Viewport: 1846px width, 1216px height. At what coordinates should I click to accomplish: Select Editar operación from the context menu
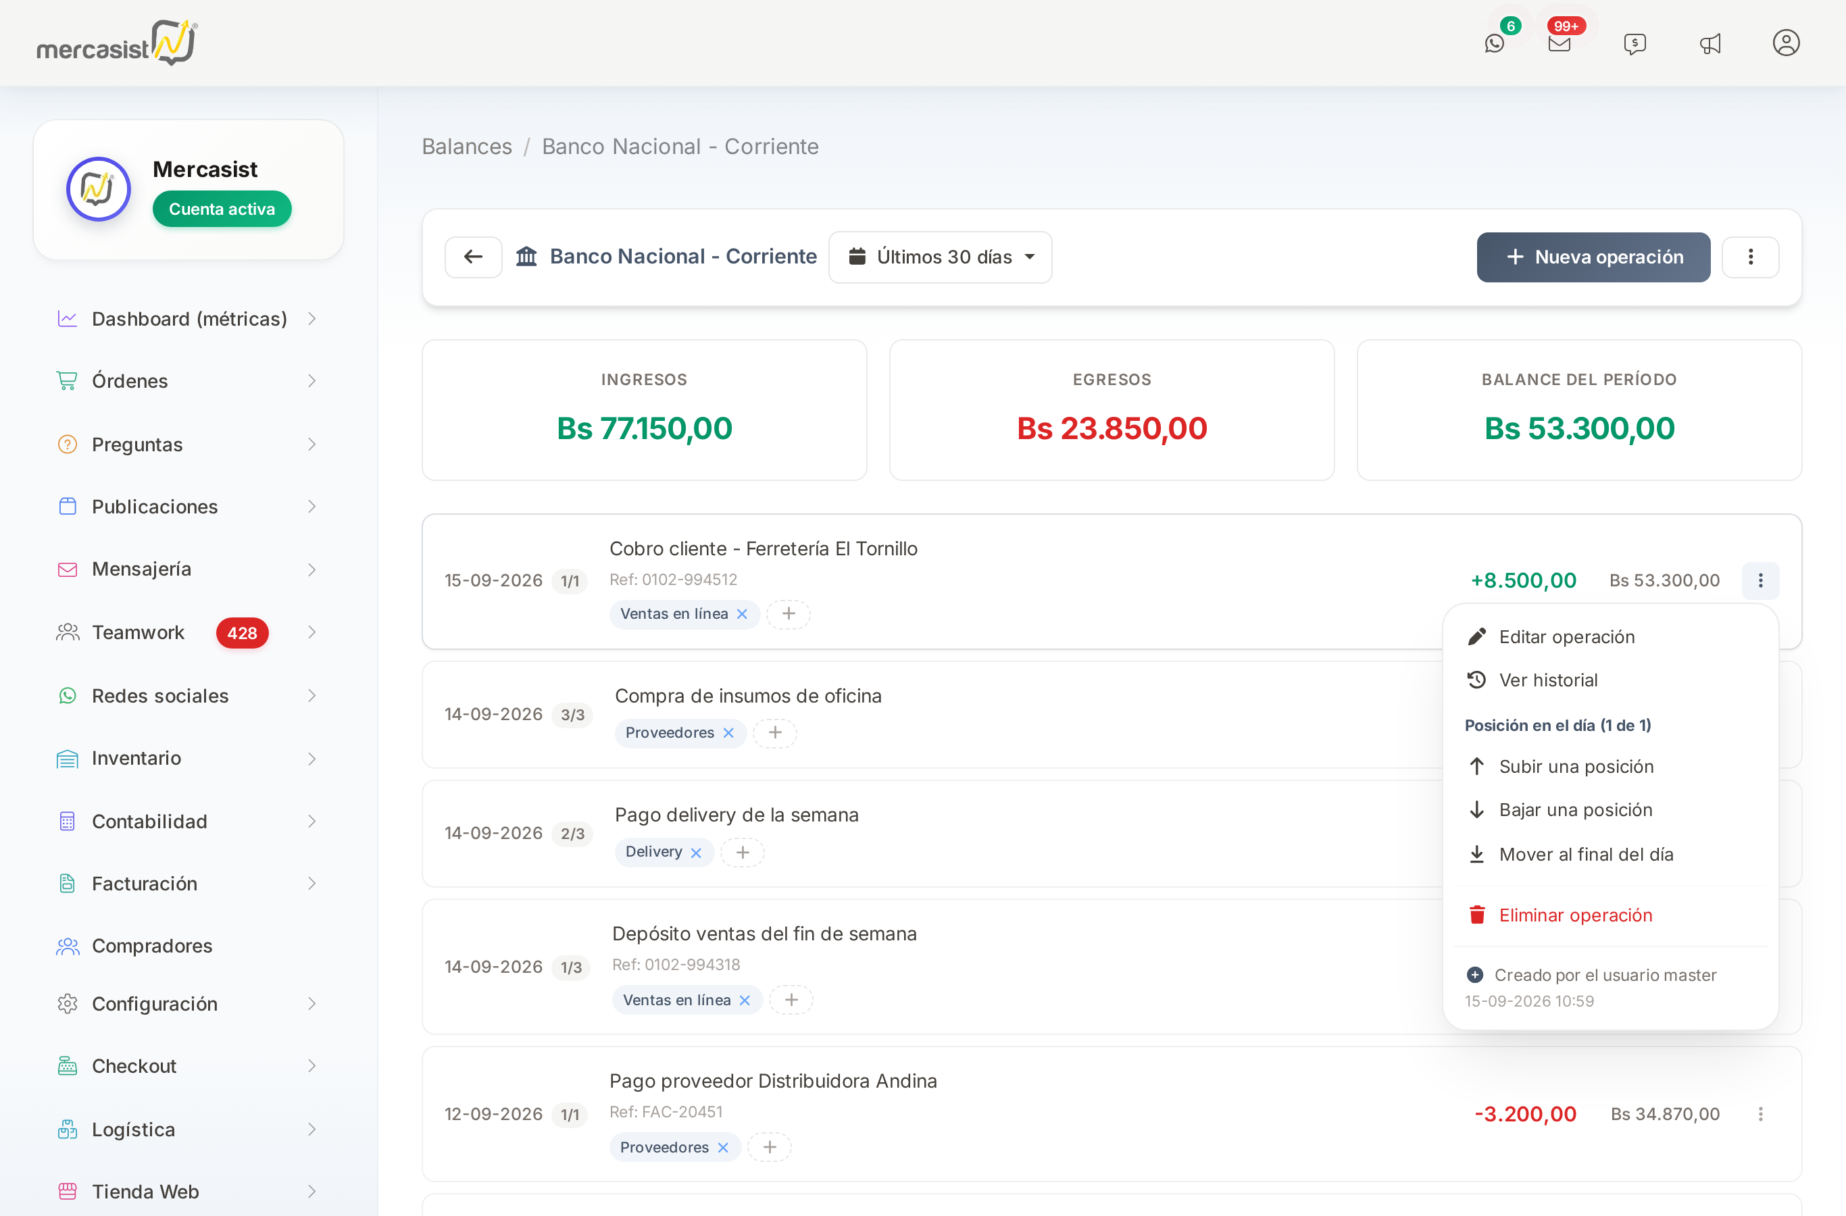tap(1610, 636)
